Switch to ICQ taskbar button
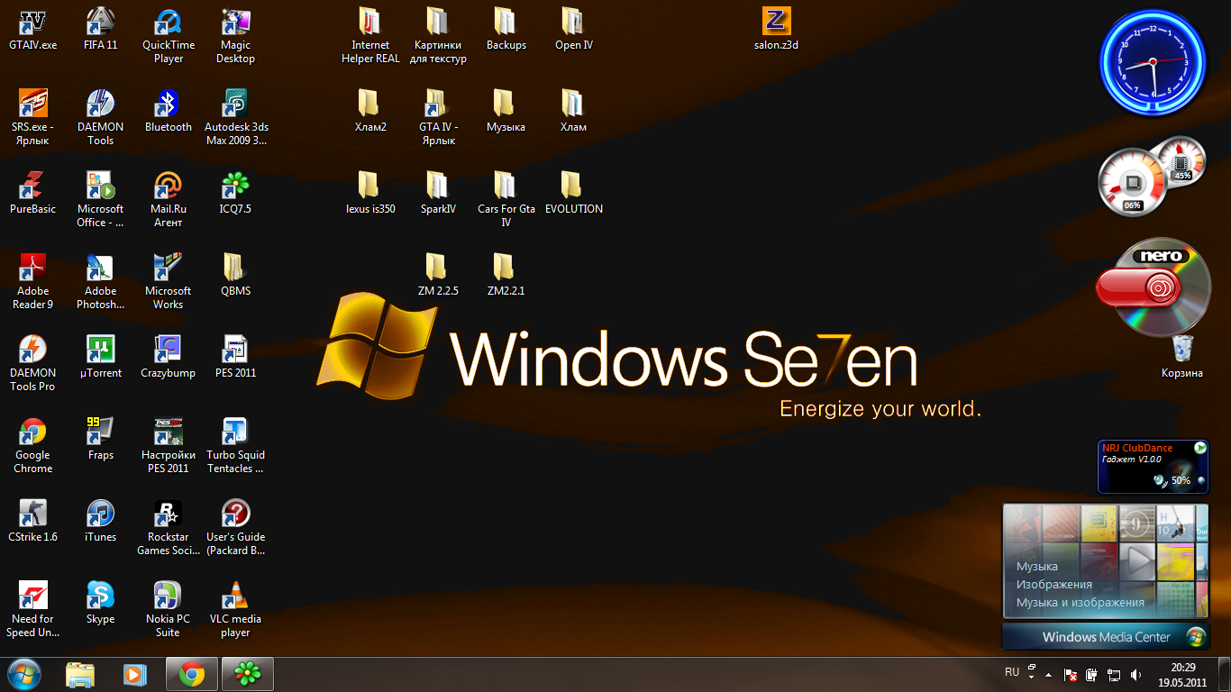 tap(247, 674)
